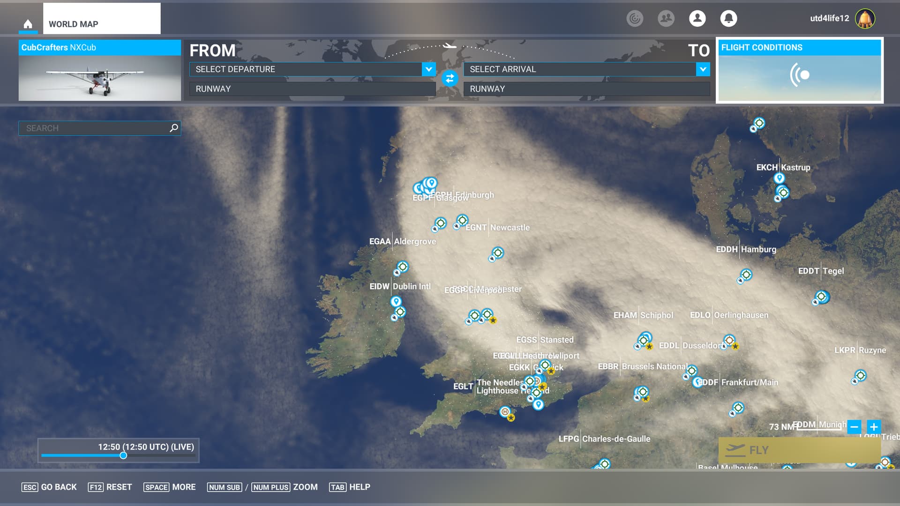Click the home icon
Screen dimensions: 900x506
click(28, 24)
